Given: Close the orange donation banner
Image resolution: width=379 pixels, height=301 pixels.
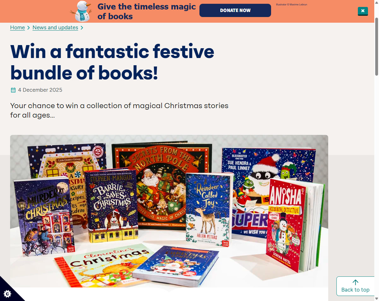Looking at the screenshot, I should tap(363, 11).
